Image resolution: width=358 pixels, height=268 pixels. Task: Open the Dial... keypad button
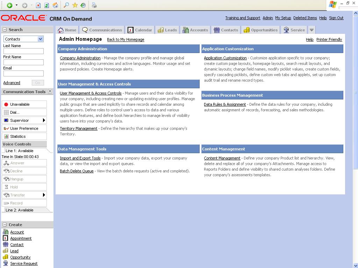click(24, 112)
